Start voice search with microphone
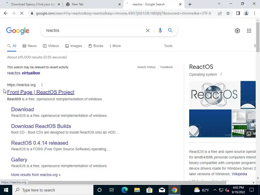 [160, 30]
